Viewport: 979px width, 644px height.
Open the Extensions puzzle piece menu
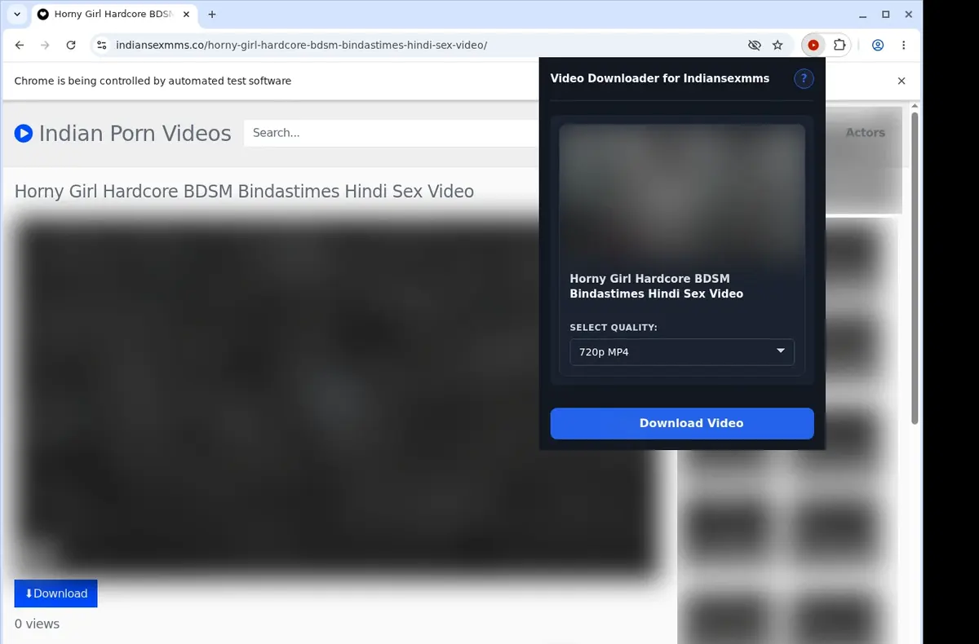point(839,45)
